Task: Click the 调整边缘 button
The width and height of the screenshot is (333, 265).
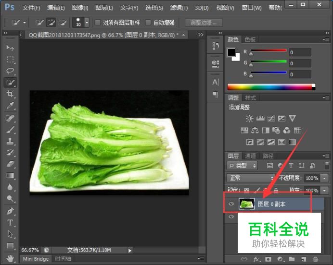Action: [204, 23]
